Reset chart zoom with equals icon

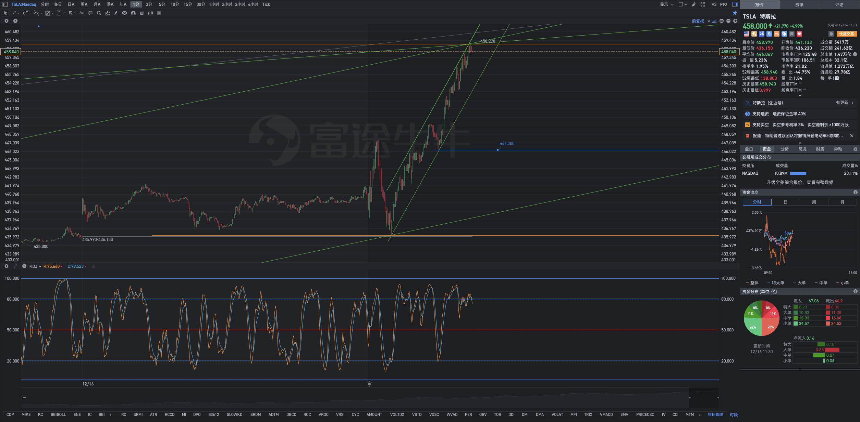coord(722,21)
